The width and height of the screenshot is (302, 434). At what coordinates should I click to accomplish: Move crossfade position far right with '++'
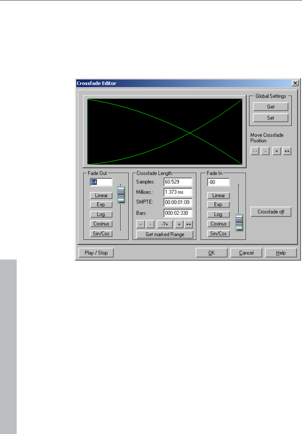pos(287,151)
